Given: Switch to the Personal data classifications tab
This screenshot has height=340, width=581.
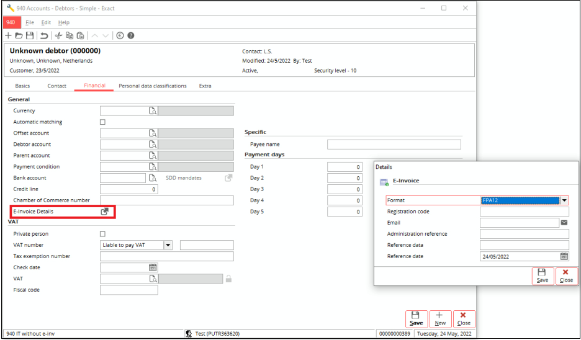Looking at the screenshot, I should pyautogui.click(x=152, y=86).
